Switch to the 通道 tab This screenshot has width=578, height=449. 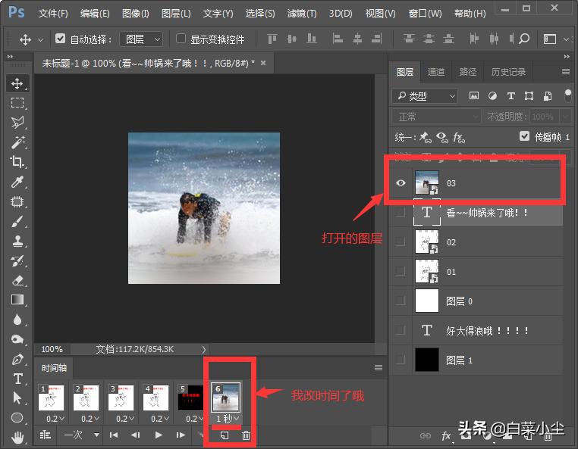coord(435,72)
